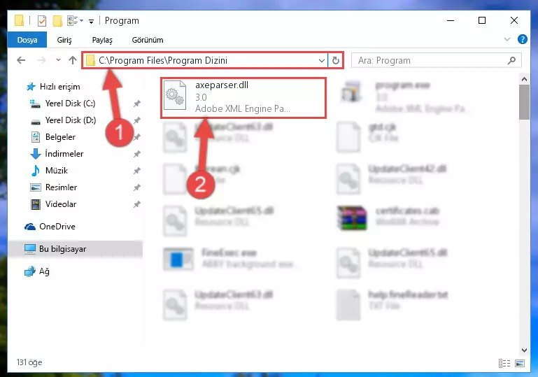Click the pin icon beside Yerel Disk (C:)
Image resolution: width=538 pixels, height=377 pixels.
click(x=137, y=104)
